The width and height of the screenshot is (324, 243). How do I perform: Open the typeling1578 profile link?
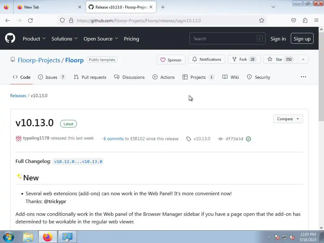tap(36, 138)
